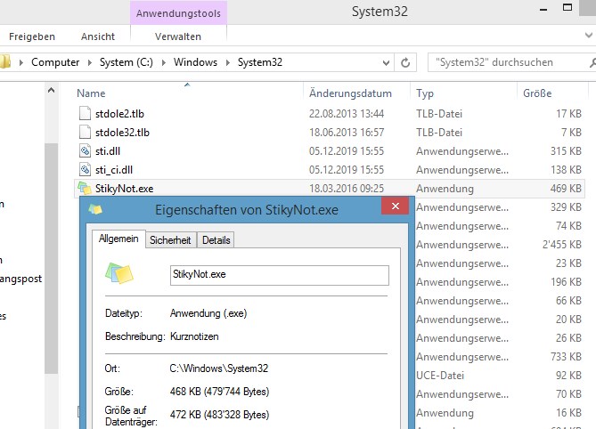
Task: Expand the arrow before Computer in breadcrumb
Action: (x=21, y=62)
